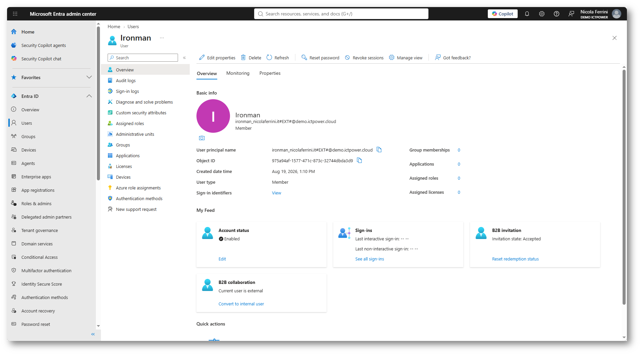641x355 pixels.
Task: Collapse the user menu with double chevron
Action: 184,58
